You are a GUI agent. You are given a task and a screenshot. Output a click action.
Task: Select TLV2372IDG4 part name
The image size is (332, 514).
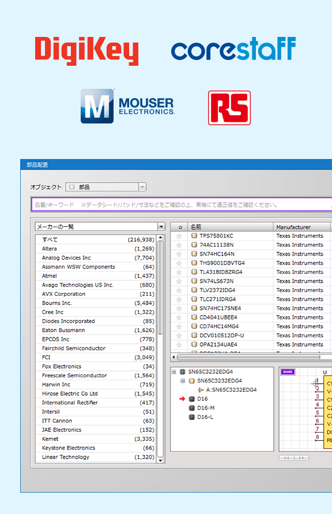tap(217, 290)
